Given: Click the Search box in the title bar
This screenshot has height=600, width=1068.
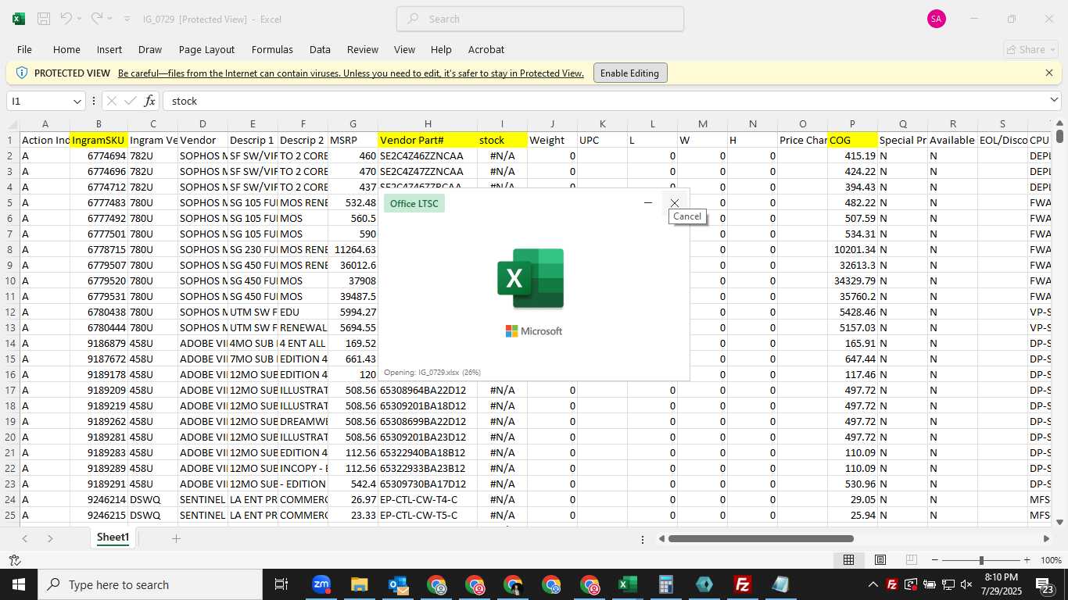Looking at the screenshot, I should coord(540,19).
